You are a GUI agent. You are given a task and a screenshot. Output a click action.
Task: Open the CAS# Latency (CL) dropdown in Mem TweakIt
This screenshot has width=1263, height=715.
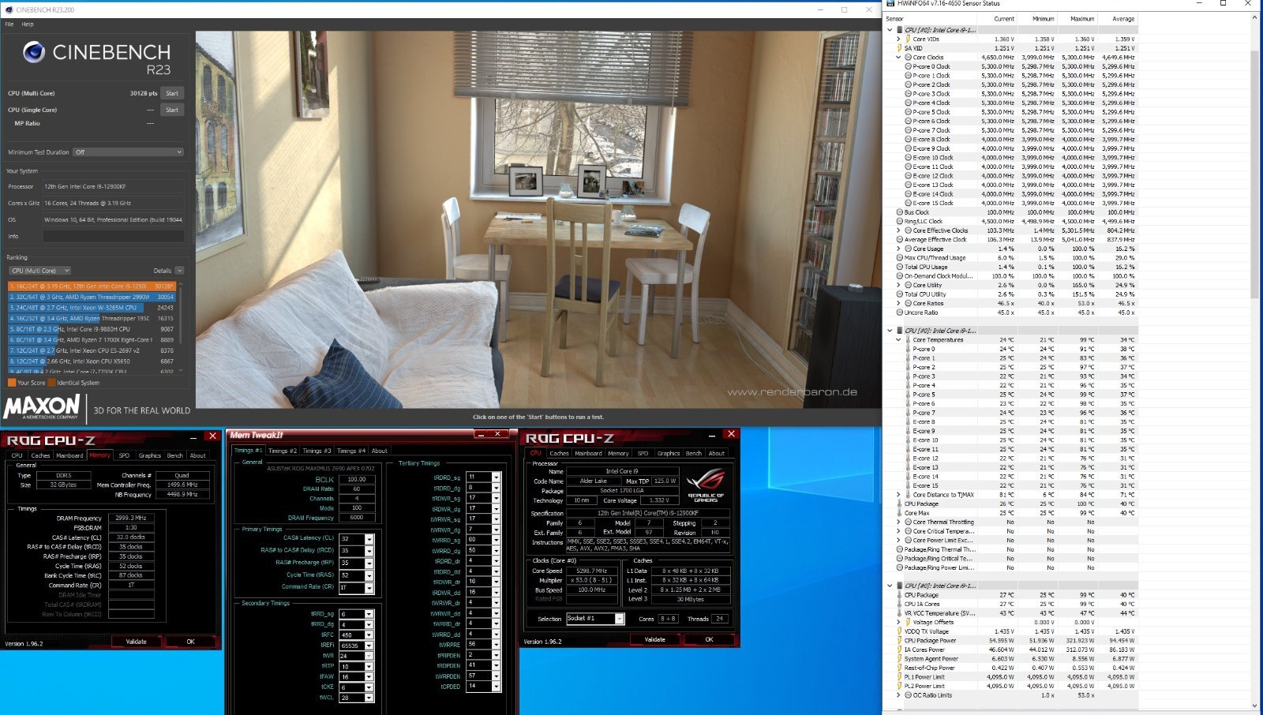369,539
